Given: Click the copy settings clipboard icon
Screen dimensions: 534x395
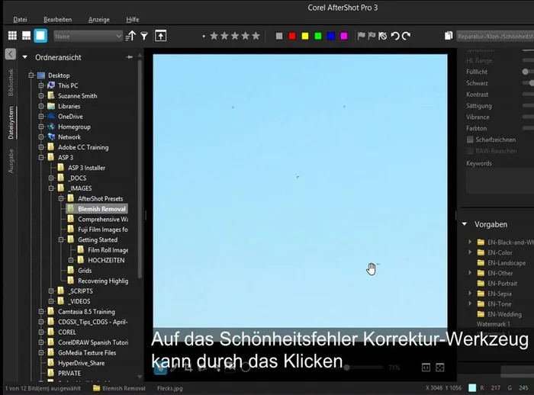Looking at the screenshot, I should coord(449,36).
